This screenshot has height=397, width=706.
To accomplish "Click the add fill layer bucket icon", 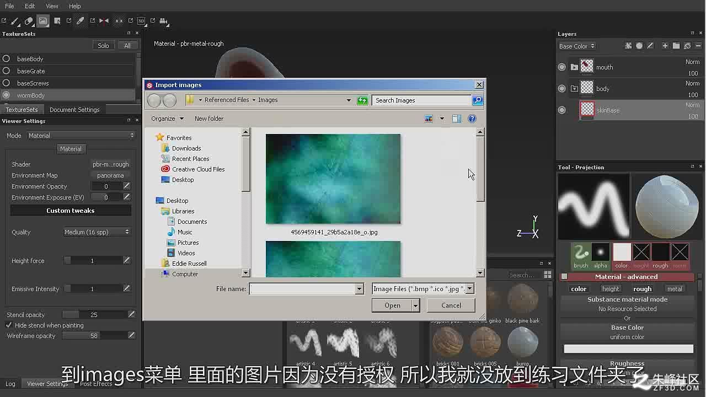I will 687,46.
